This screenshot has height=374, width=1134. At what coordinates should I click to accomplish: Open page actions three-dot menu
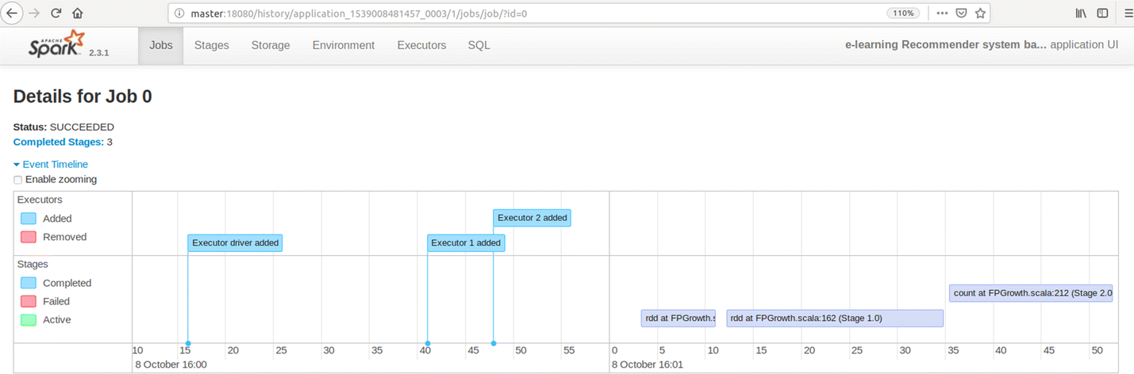pyautogui.click(x=942, y=13)
